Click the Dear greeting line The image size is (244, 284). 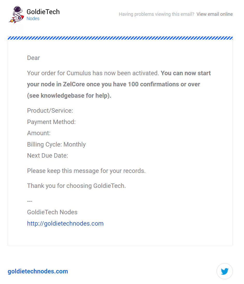[33, 58]
